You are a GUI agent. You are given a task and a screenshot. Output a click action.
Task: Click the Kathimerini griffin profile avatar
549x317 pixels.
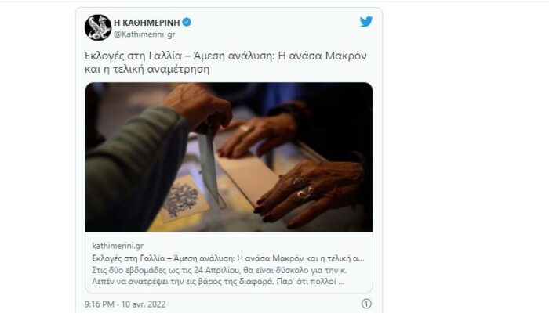98,27
